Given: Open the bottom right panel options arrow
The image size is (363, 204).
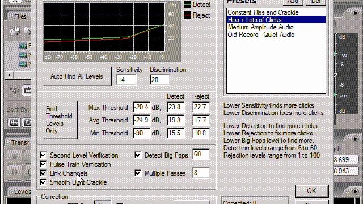Looking at the screenshot, I should click(356, 192).
